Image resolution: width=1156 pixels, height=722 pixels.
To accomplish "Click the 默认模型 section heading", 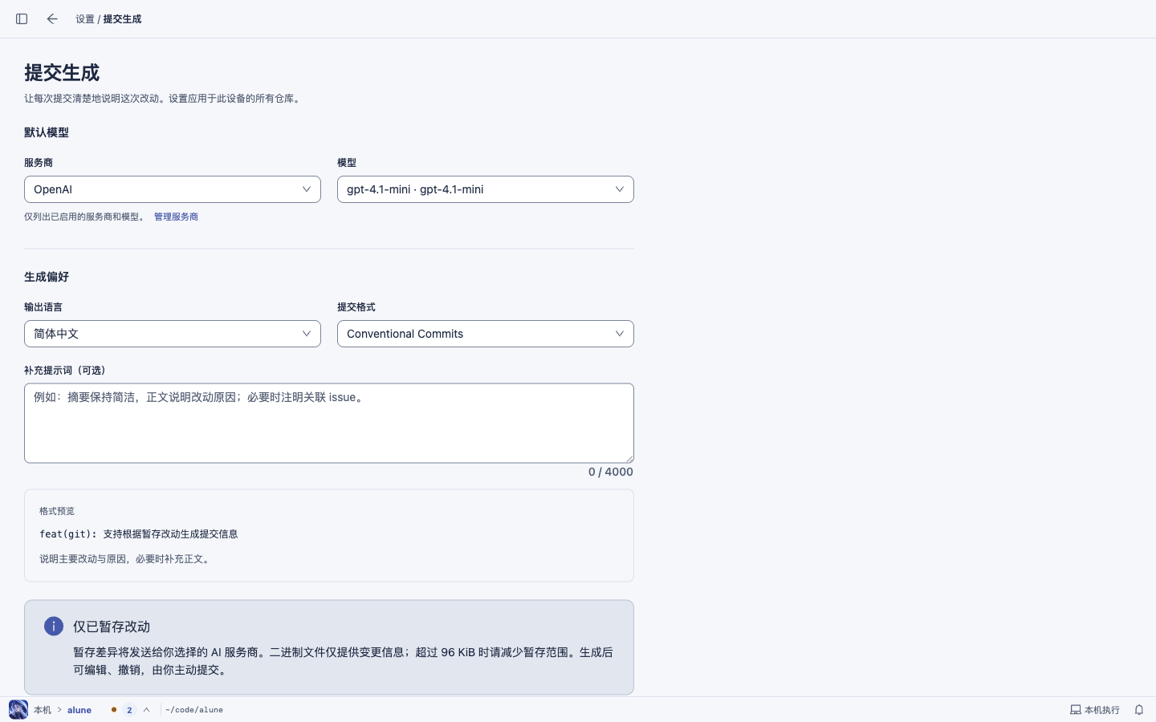I will [47, 132].
